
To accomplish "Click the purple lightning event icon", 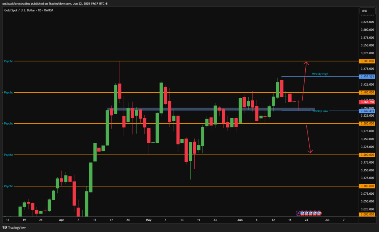I will (x=298, y=213).
